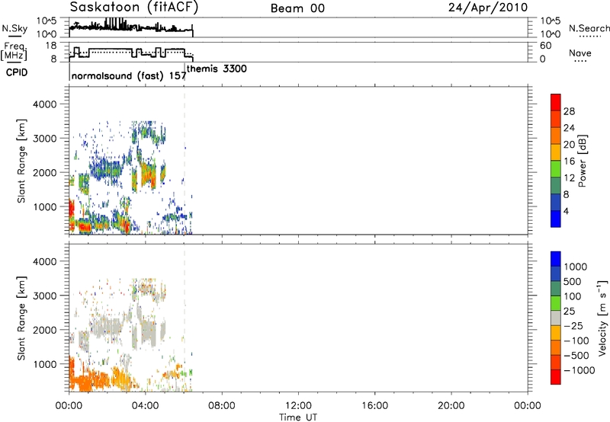Click the 'N.Search' legend label
The image size is (610, 422).
click(x=589, y=28)
